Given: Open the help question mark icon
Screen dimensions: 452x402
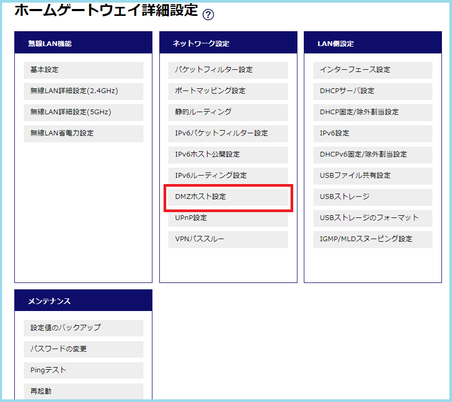Looking at the screenshot, I should click(x=208, y=14).
